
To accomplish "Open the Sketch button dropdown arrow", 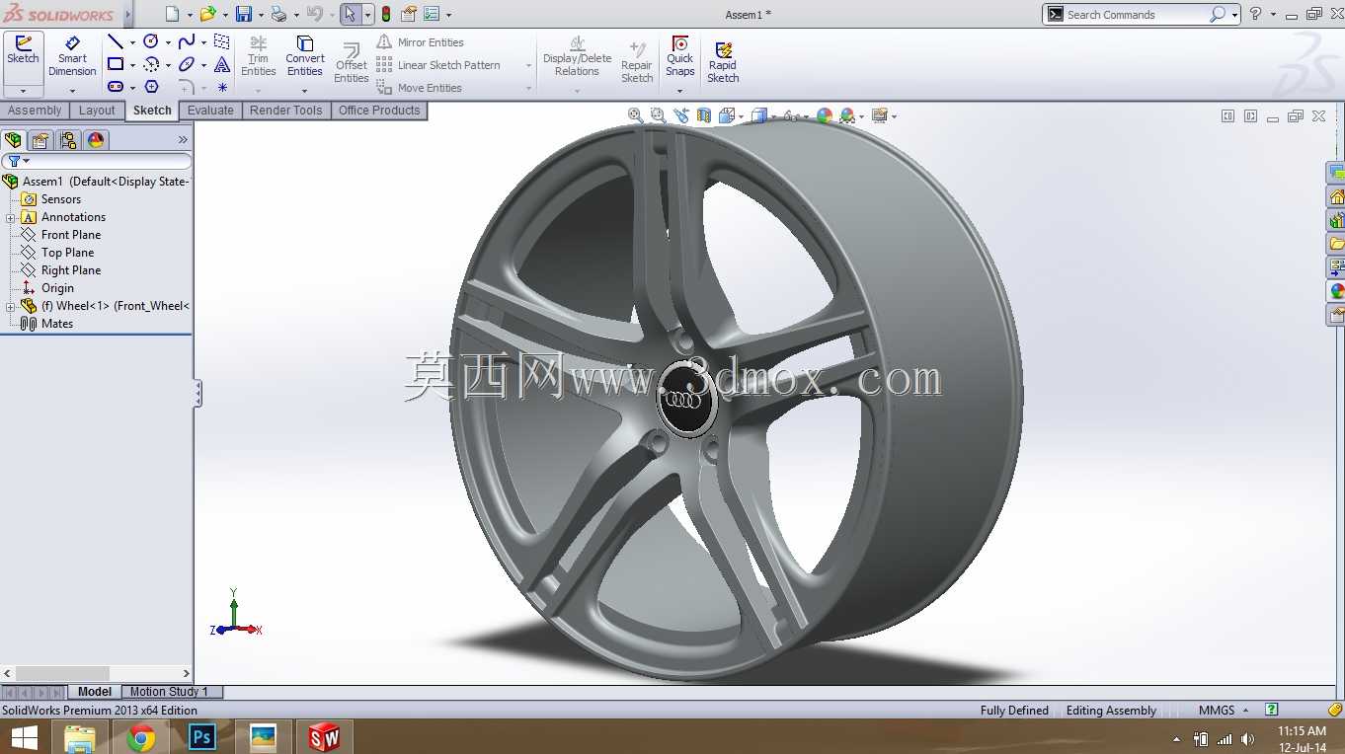I will click(x=23, y=91).
